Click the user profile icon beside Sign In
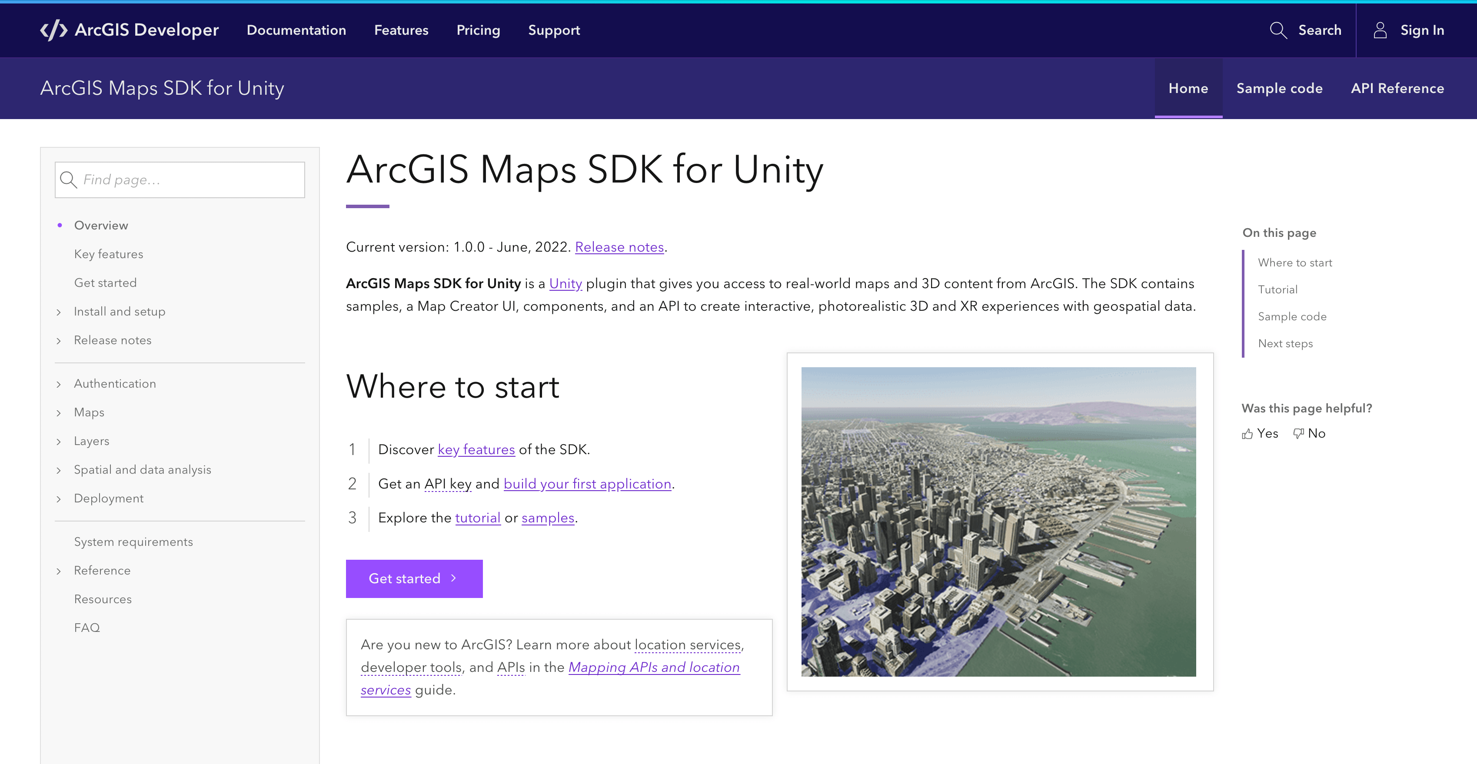 (1380, 30)
